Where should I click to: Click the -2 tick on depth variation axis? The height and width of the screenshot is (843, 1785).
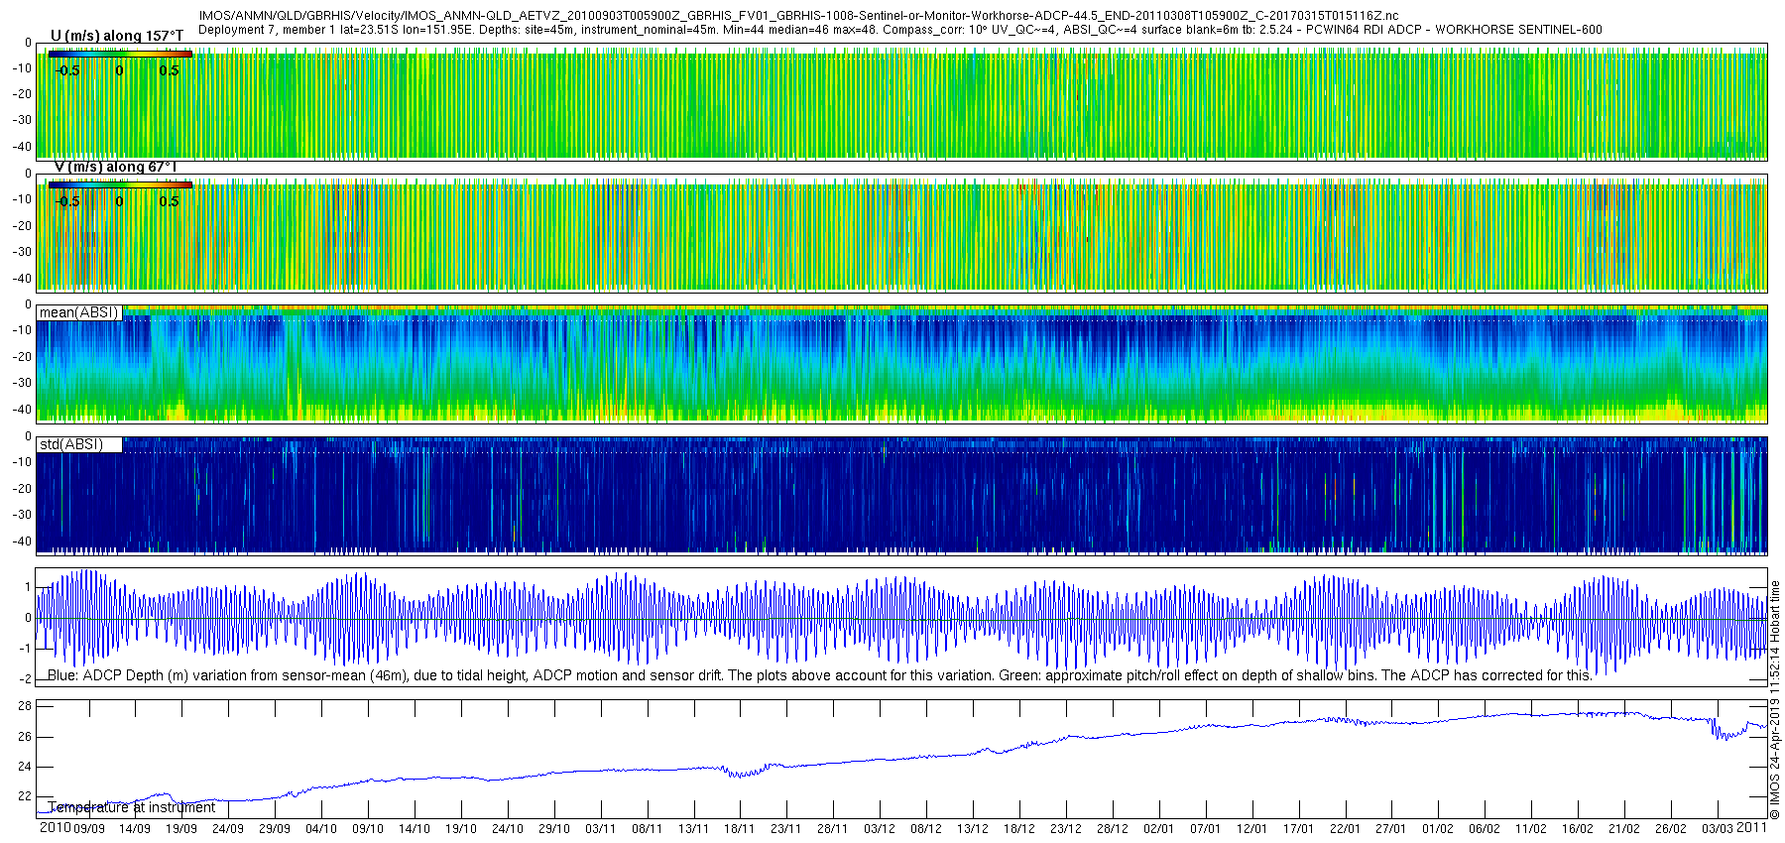pos(26,679)
